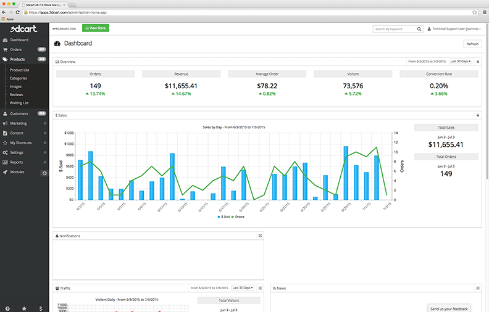The image size is (489, 312).
Task: Open Customers in the sidebar
Action: click(x=19, y=113)
